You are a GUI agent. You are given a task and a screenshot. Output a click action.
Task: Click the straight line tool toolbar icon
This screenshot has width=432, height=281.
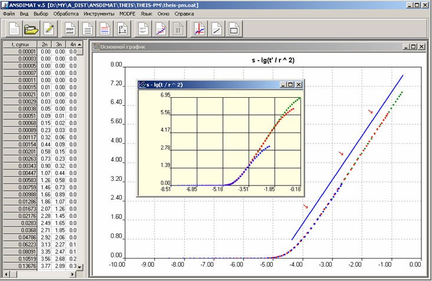coord(216,28)
